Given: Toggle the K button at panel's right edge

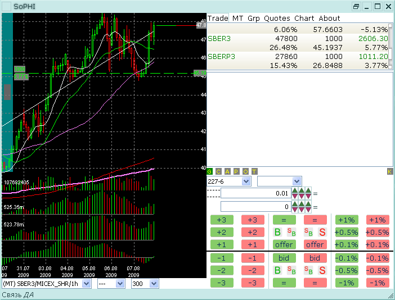Looking at the screenshot, I should tap(390, 171).
